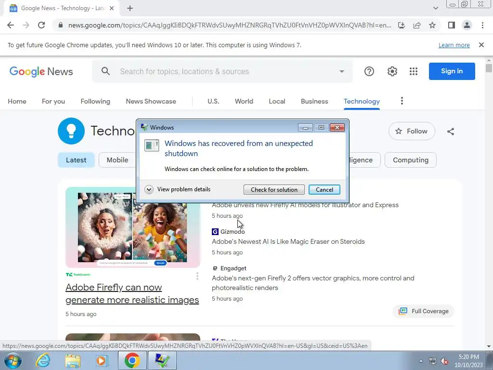
Task: Open the Chrome three-dot menu
Action: click(482, 25)
